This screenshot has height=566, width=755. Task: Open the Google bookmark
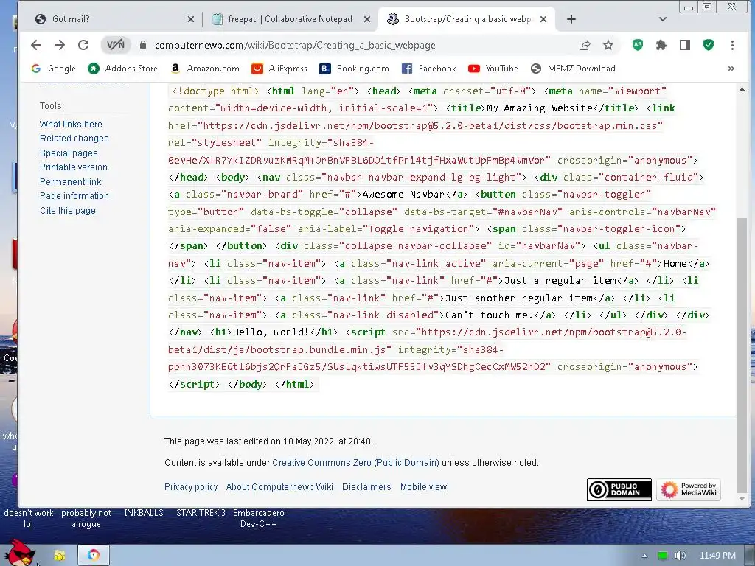pos(53,69)
